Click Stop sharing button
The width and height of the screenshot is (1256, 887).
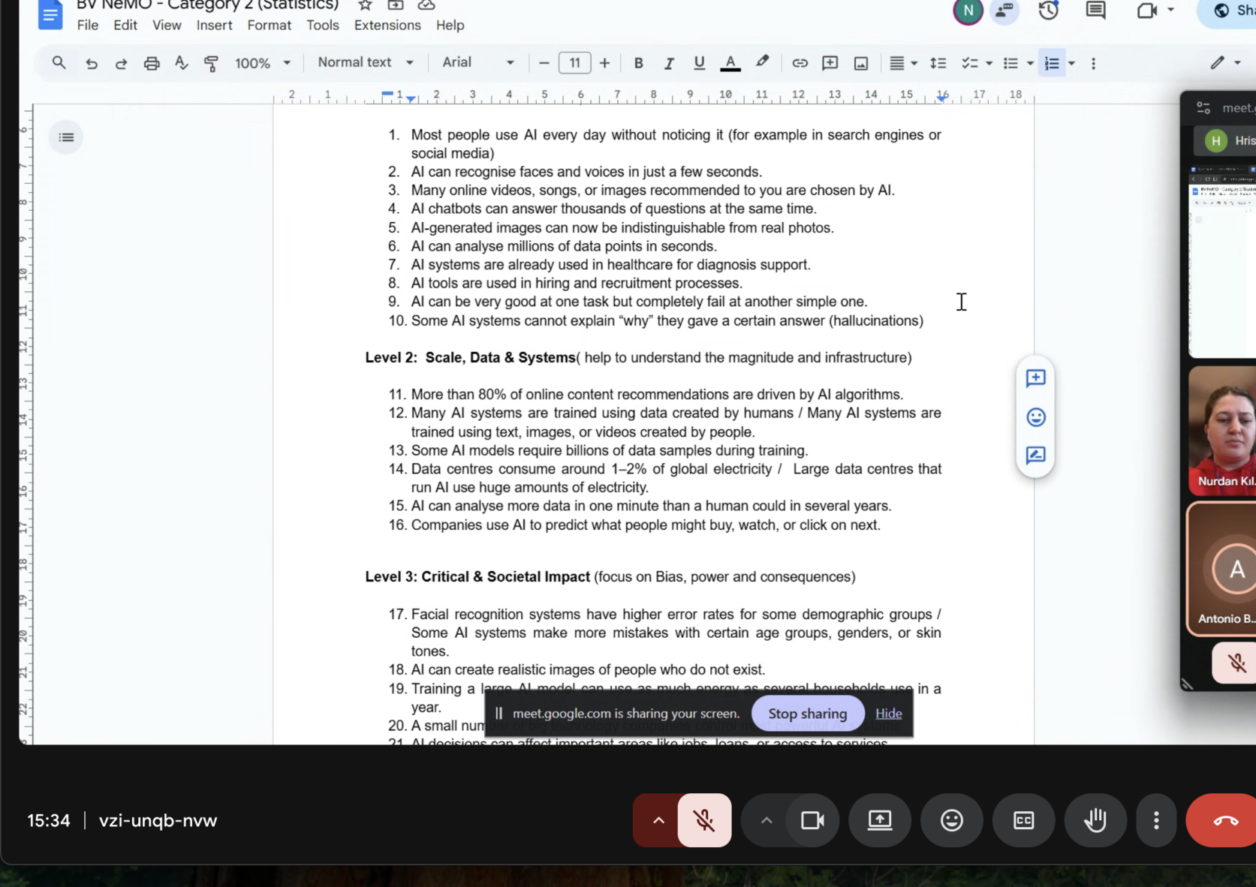pos(807,714)
